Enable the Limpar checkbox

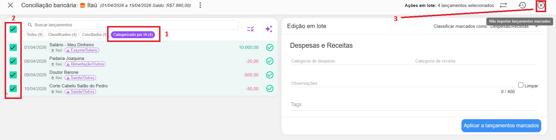(x=521, y=85)
